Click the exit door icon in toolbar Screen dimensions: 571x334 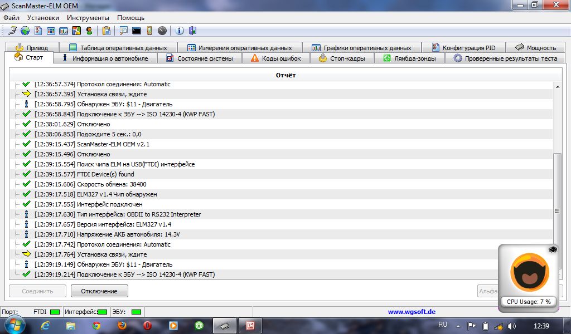coord(193,31)
